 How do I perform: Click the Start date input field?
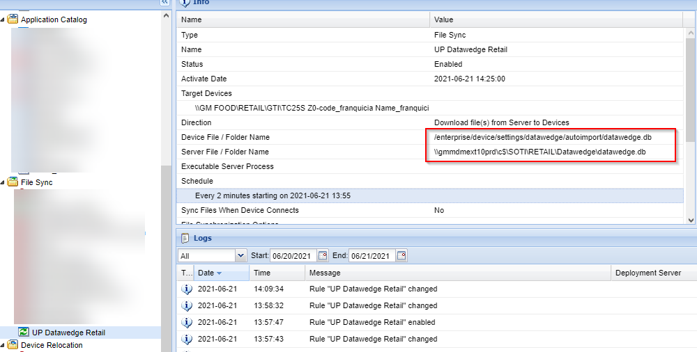pos(293,255)
